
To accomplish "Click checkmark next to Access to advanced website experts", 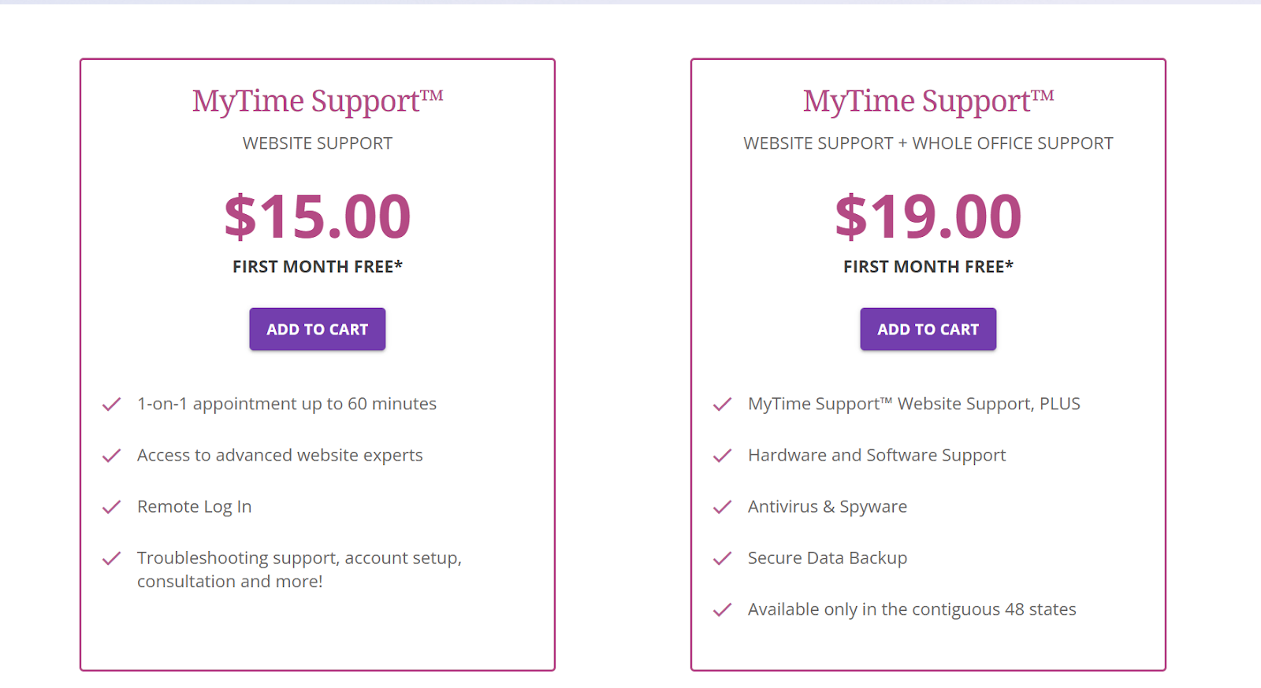I will (111, 456).
